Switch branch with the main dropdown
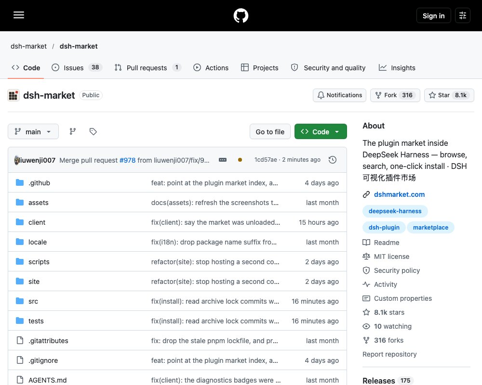 pyautogui.click(x=33, y=132)
